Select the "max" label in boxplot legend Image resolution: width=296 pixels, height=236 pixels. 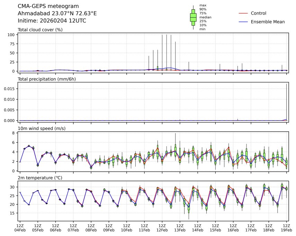pyautogui.click(x=203, y=5)
